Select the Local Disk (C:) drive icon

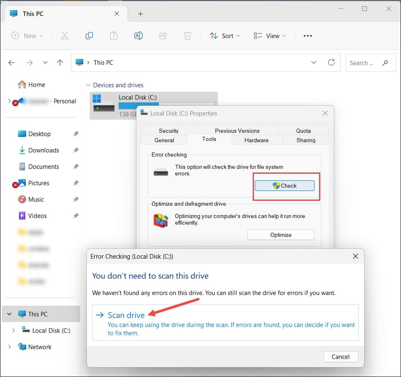click(x=104, y=103)
